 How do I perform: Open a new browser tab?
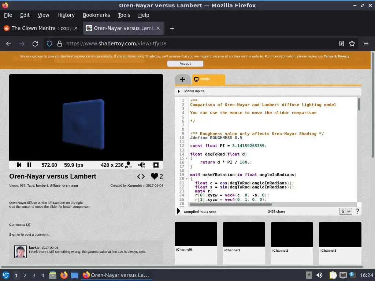pyautogui.click(x=172, y=29)
